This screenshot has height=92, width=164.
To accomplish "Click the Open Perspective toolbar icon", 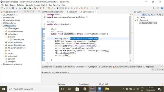I will pos(158,8).
